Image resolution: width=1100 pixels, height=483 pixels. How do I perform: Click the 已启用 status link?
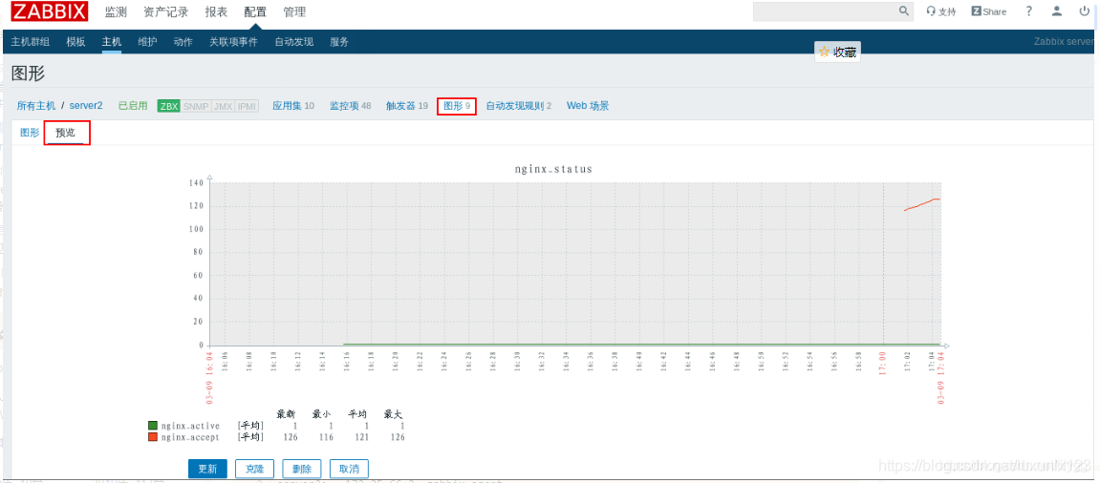(x=133, y=106)
